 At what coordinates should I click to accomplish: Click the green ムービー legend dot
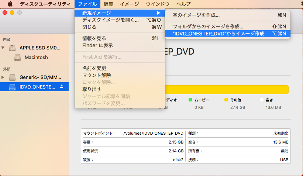click(190, 100)
